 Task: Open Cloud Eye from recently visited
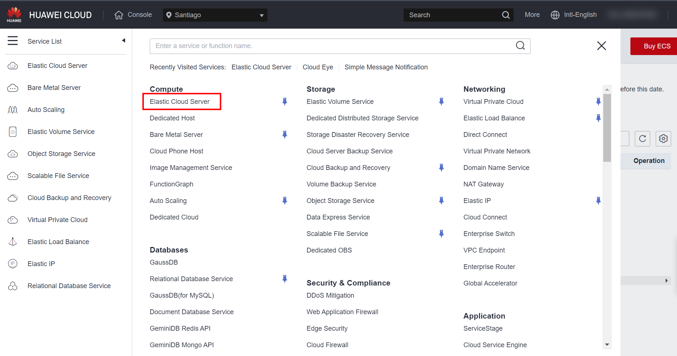pos(317,67)
